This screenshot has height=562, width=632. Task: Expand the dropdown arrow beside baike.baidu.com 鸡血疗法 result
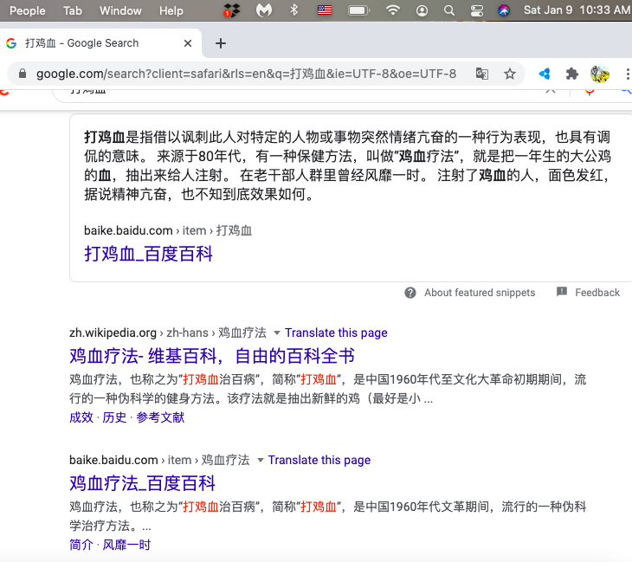point(260,460)
